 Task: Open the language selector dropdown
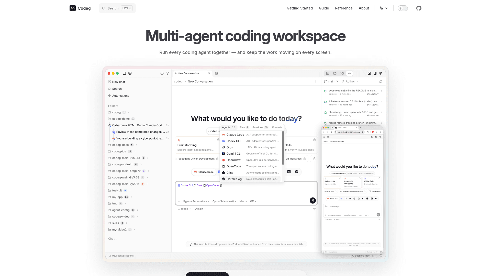pyautogui.click(x=383, y=8)
